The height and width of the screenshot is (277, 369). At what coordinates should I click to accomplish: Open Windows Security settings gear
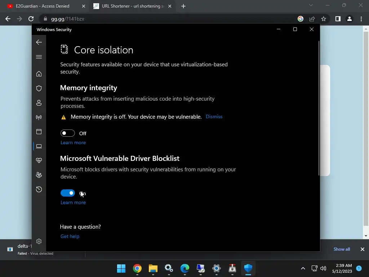tap(39, 241)
